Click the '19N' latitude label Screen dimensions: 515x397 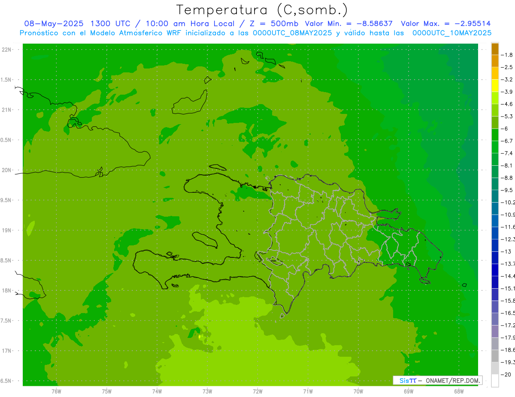[6, 230]
